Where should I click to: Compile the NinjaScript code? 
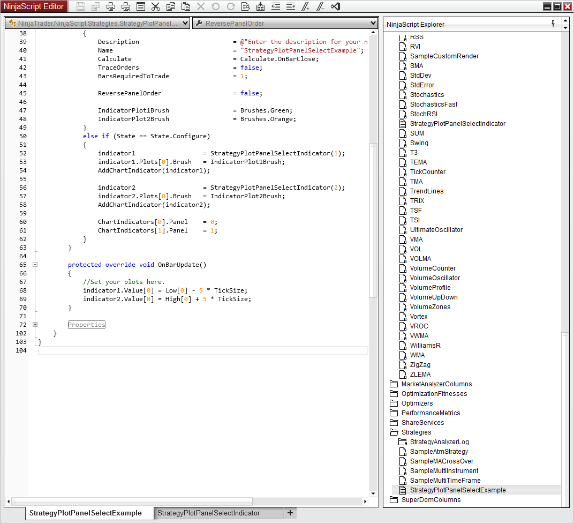click(261, 6)
